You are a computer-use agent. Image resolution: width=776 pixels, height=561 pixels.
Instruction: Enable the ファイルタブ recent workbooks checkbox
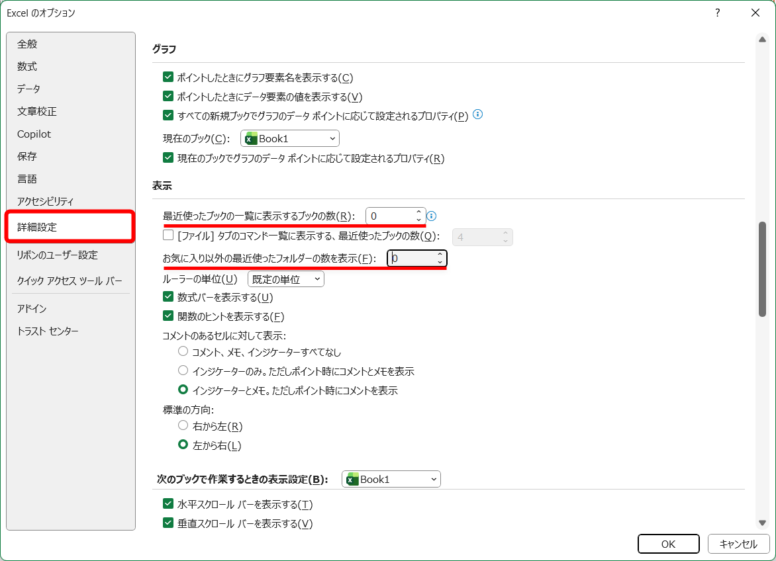click(x=168, y=237)
